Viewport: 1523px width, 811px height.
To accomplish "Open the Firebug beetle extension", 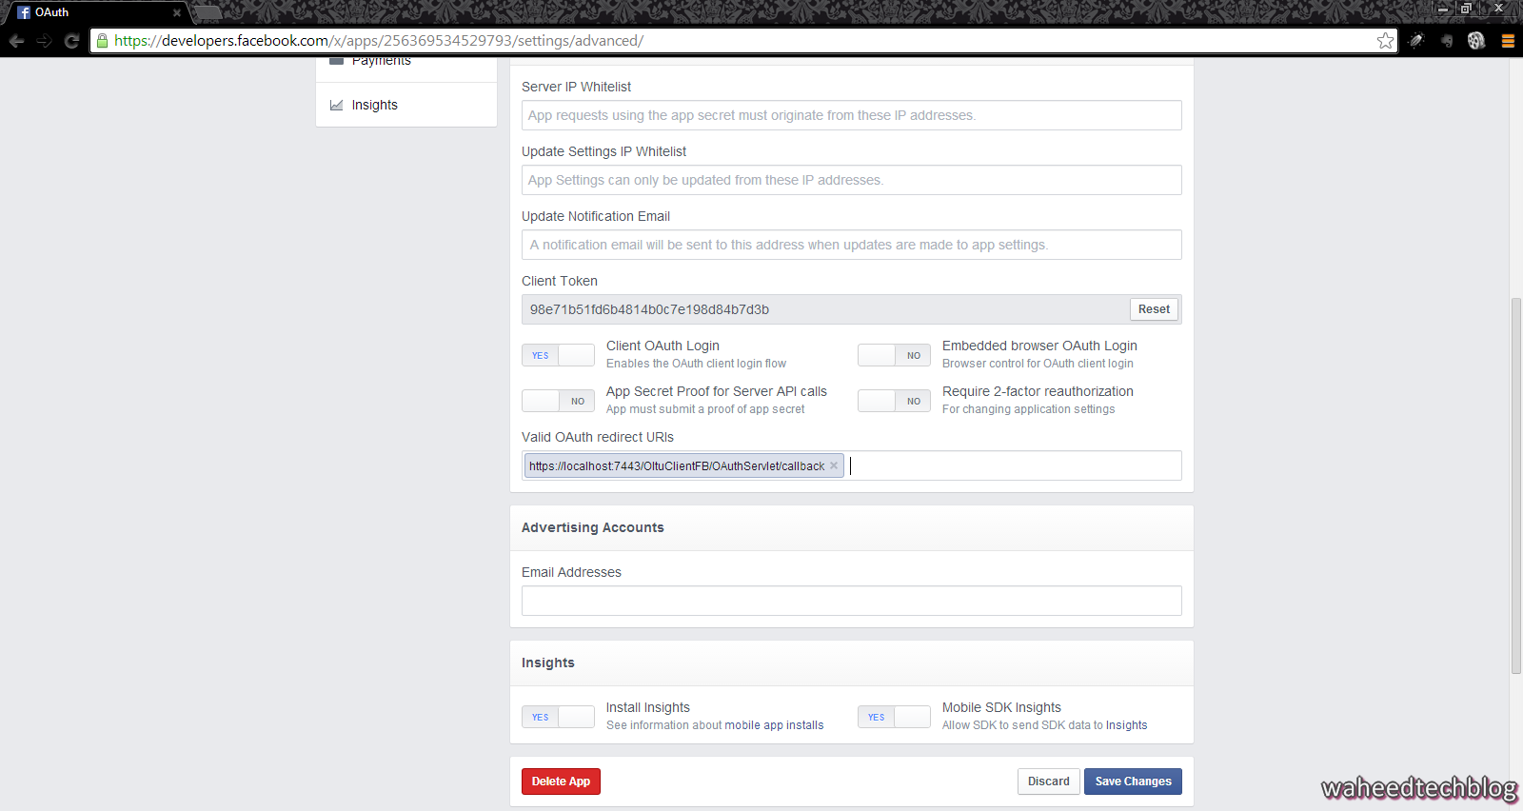I will 1416,41.
